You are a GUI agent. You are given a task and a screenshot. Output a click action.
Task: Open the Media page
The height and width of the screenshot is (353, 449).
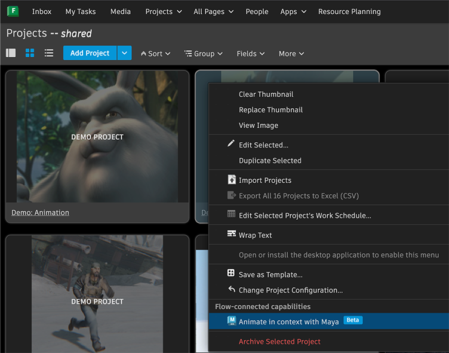(x=121, y=11)
